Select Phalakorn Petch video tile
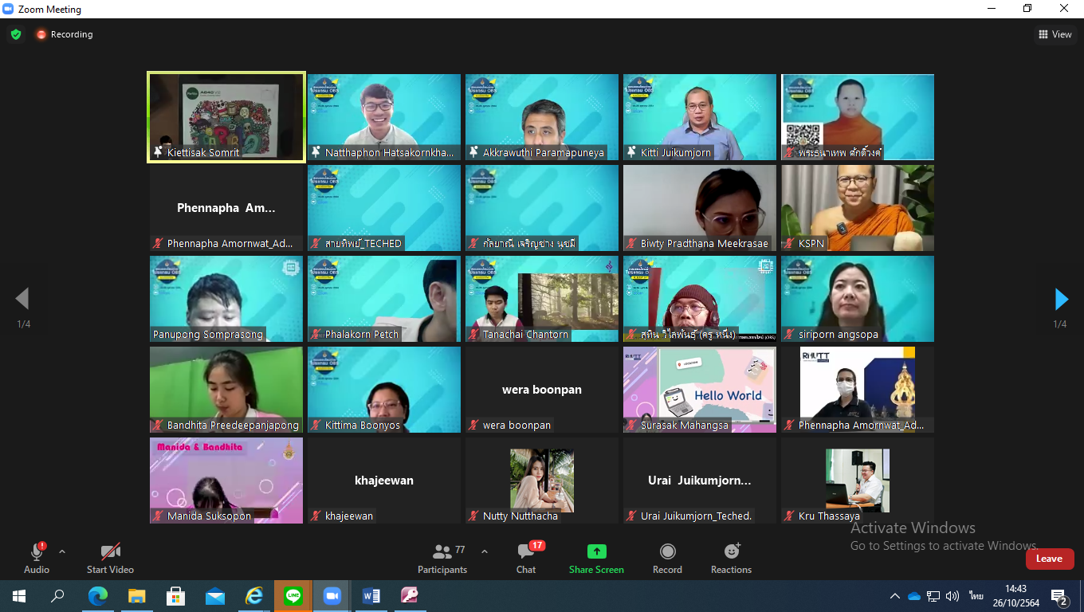This screenshot has width=1084, height=612. tap(384, 299)
